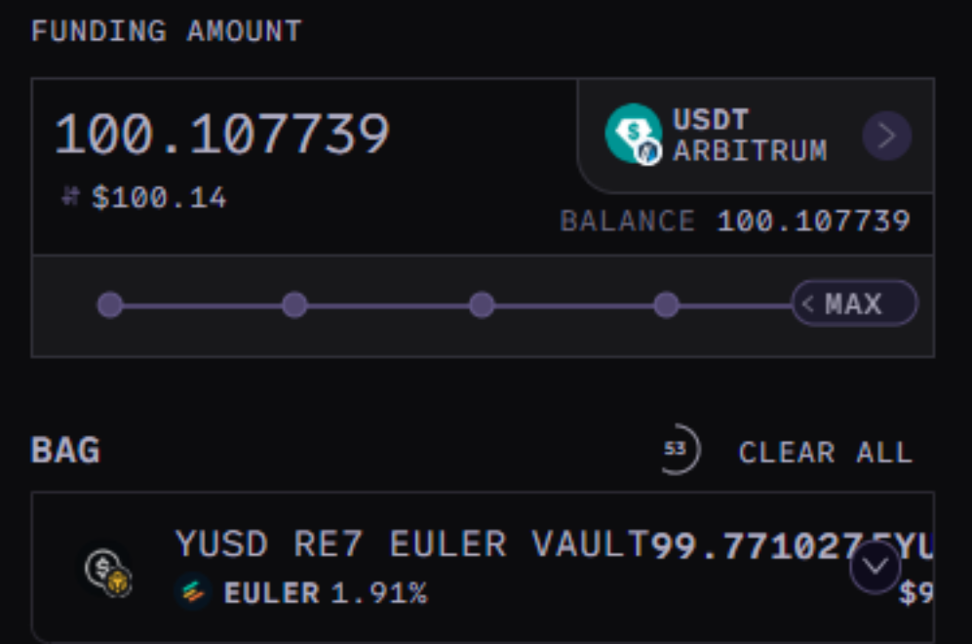Select the first dot on the funding slider
972x644 pixels.
tap(110, 305)
